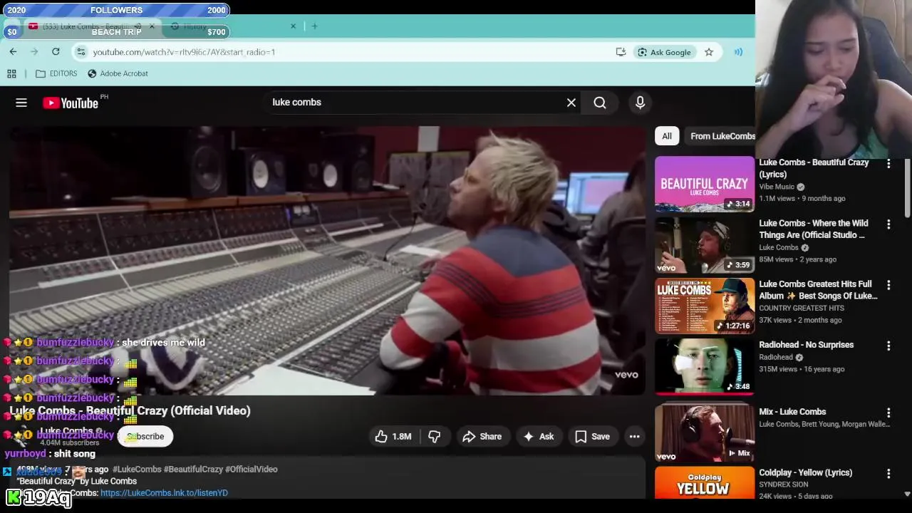The width and height of the screenshot is (912, 513).
Task: Click the video title Luke Combs - Beautiful Crazy
Action: point(130,410)
